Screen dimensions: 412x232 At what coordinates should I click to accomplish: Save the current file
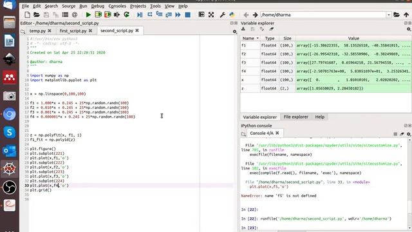pyautogui.click(x=46, y=15)
